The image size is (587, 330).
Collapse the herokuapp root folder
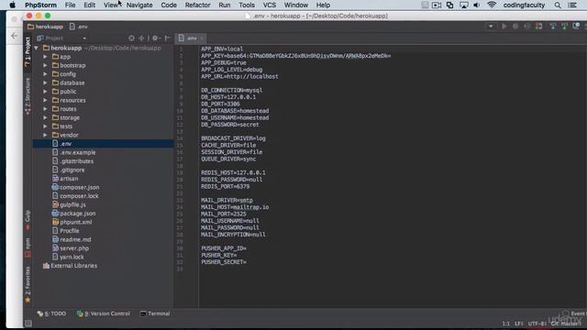(37, 48)
